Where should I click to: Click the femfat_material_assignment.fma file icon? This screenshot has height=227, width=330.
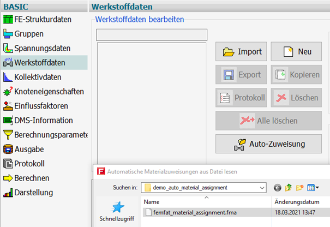click(148, 212)
